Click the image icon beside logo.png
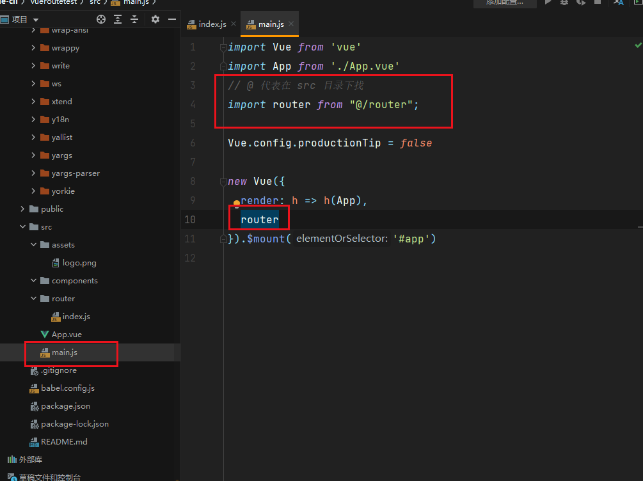 56,263
